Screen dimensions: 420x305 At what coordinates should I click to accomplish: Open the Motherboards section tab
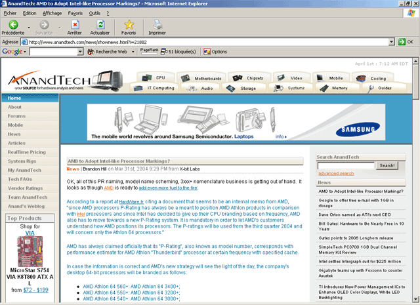(201, 78)
